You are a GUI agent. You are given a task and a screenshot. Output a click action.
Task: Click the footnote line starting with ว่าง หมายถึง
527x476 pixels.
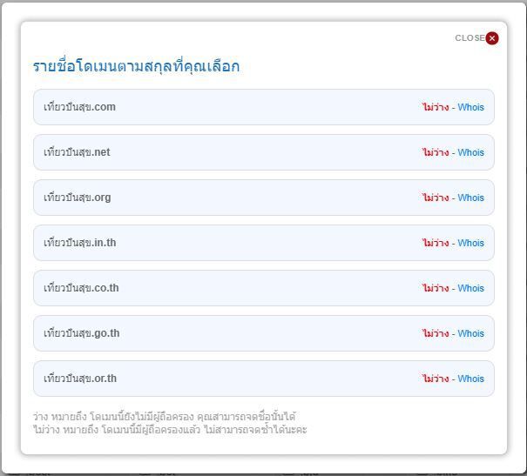pyautogui.click(x=164, y=417)
